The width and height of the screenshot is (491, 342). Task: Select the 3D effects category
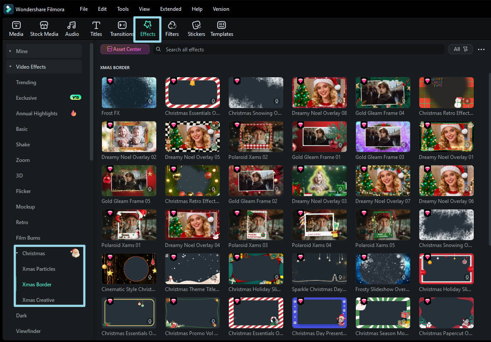click(x=19, y=175)
